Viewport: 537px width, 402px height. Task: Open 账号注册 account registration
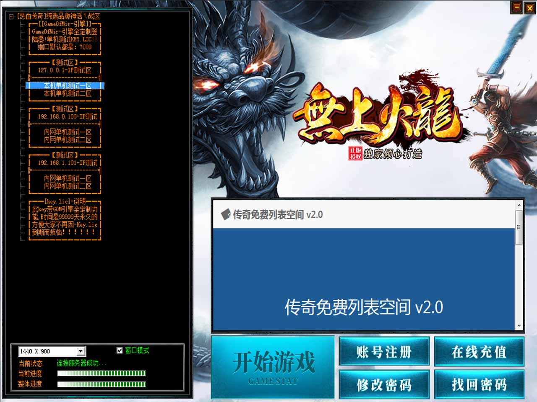[x=384, y=352]
